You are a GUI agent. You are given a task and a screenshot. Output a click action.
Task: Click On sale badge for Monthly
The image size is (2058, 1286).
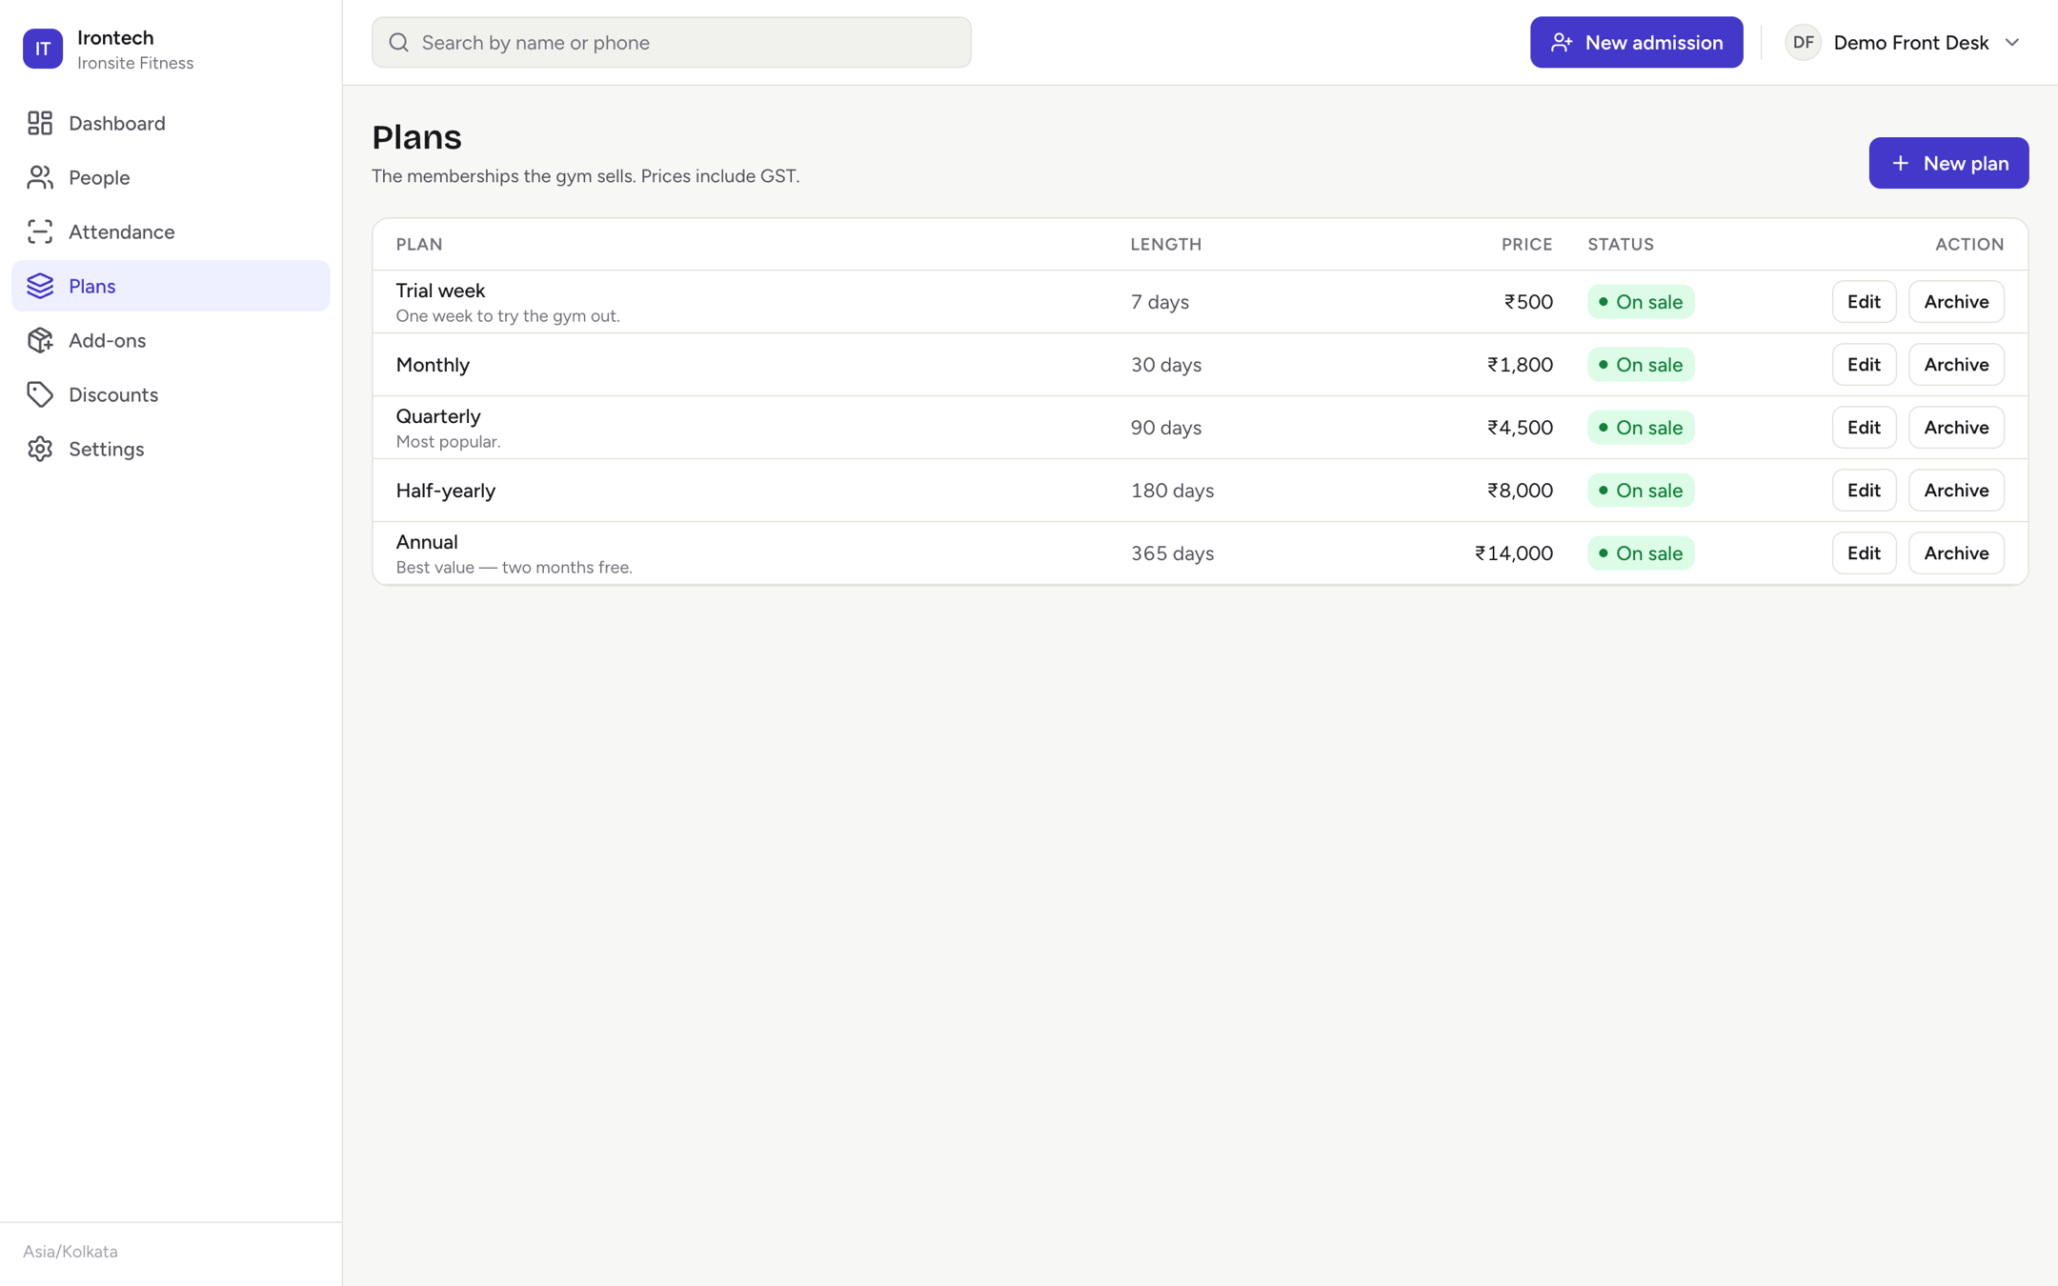1640,365
